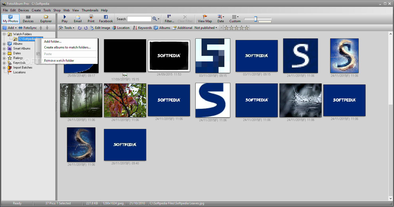Open search options dropdown arrow

159,19
